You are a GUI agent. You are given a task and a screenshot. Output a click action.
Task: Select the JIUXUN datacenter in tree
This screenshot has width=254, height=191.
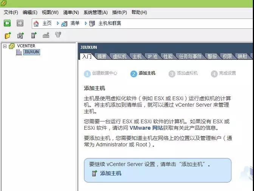pyautogui.click(x=31, y=52)
